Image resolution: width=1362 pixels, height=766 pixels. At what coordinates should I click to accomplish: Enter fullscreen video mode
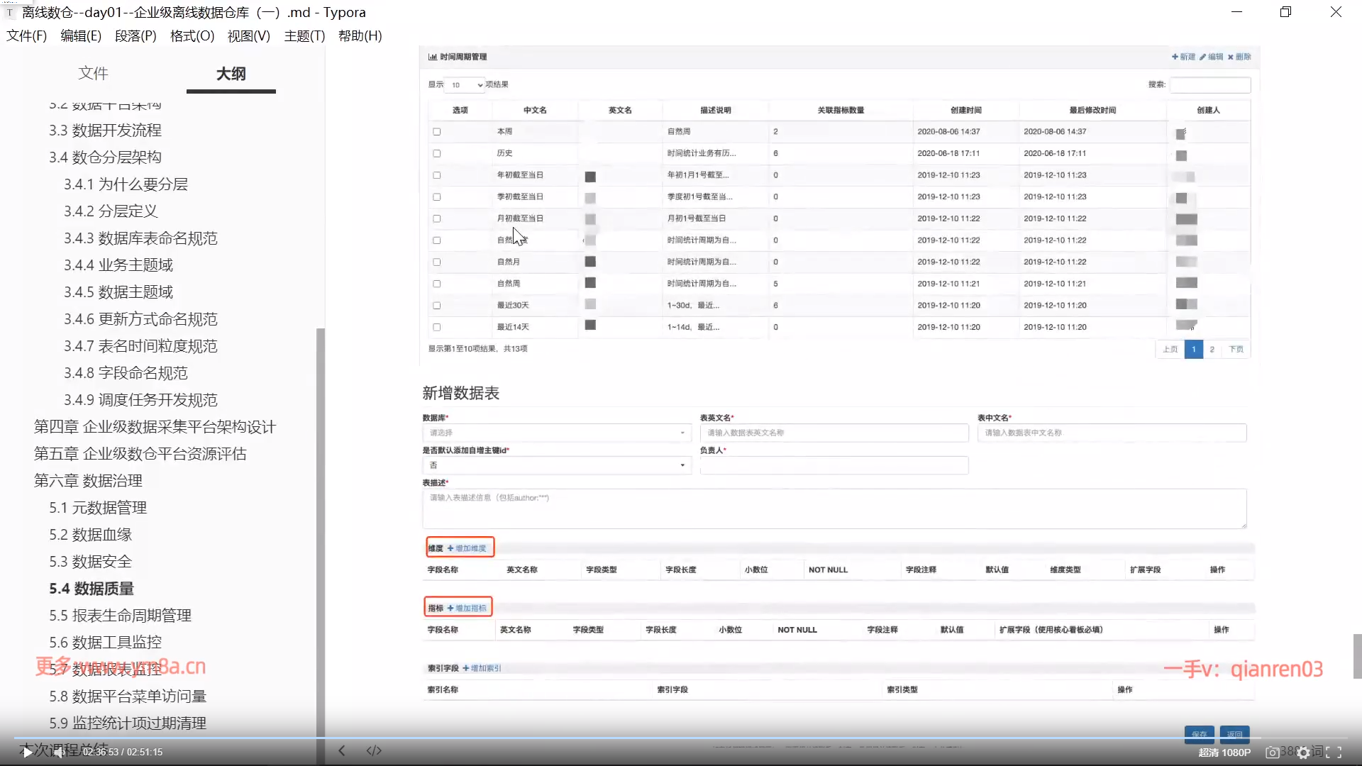(1334, 753)
